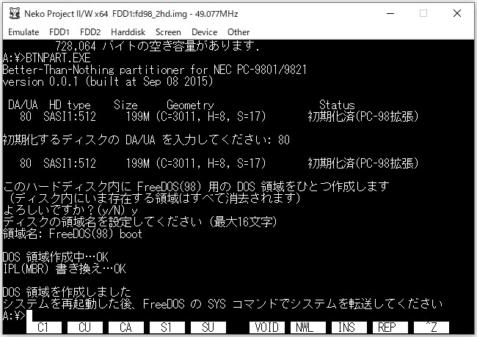
Task: Click the 'DOS 領域作成中…OK' line
Action: (x=55, y=257)
